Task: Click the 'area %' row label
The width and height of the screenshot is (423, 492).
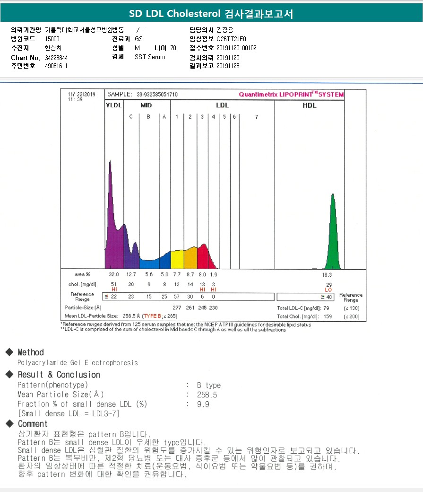Action: tap(82, 274)
